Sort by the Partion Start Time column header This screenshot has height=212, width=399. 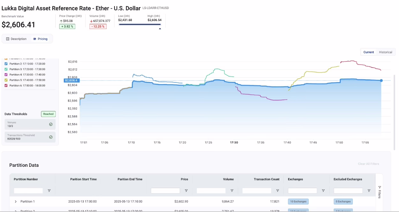pyautogui.click(x=83, y=179)
